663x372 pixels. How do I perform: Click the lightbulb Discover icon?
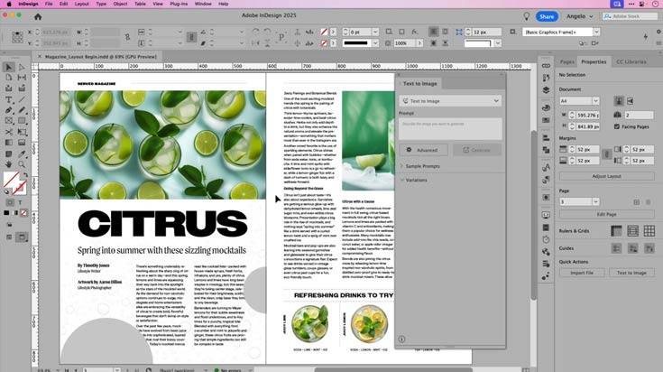coord(527,16)
